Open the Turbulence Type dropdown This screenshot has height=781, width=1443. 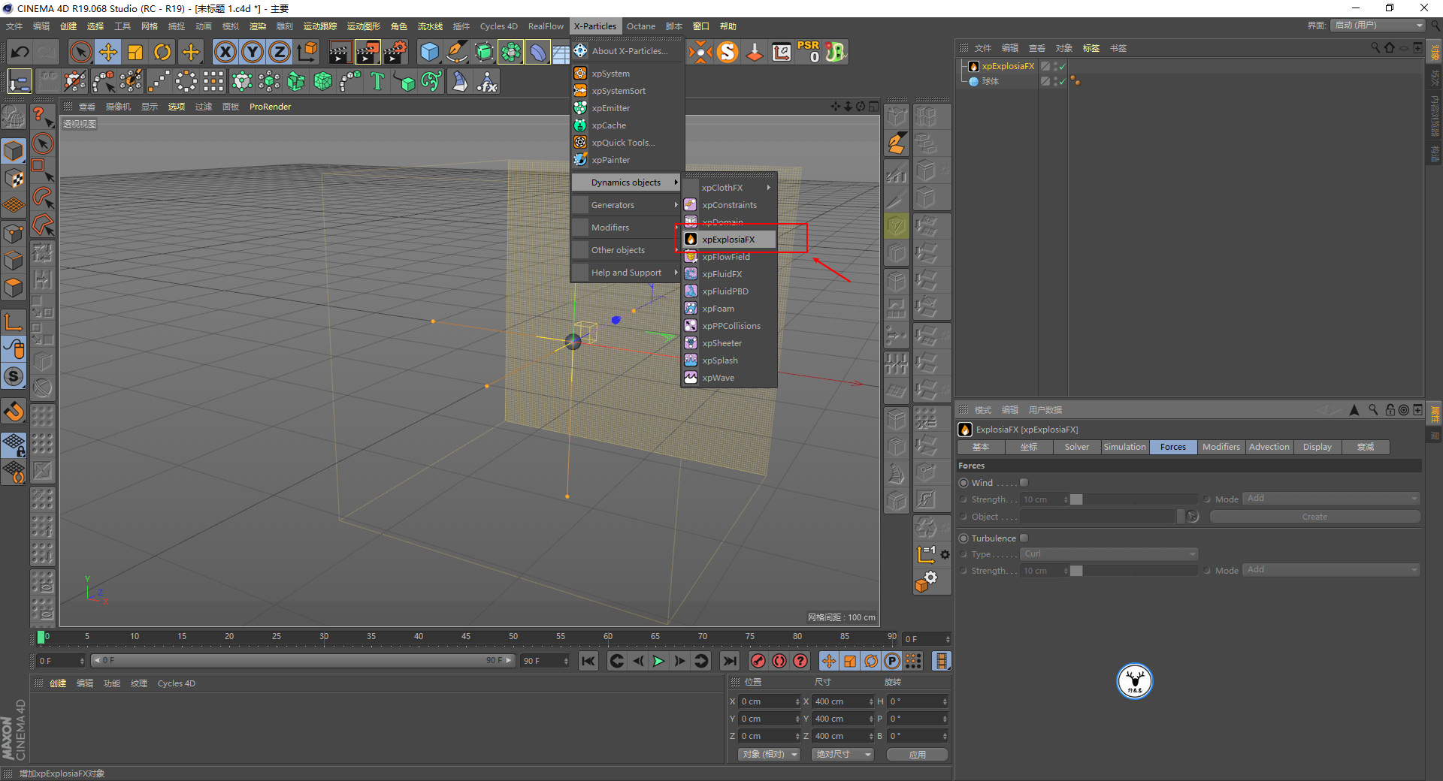1109,554
